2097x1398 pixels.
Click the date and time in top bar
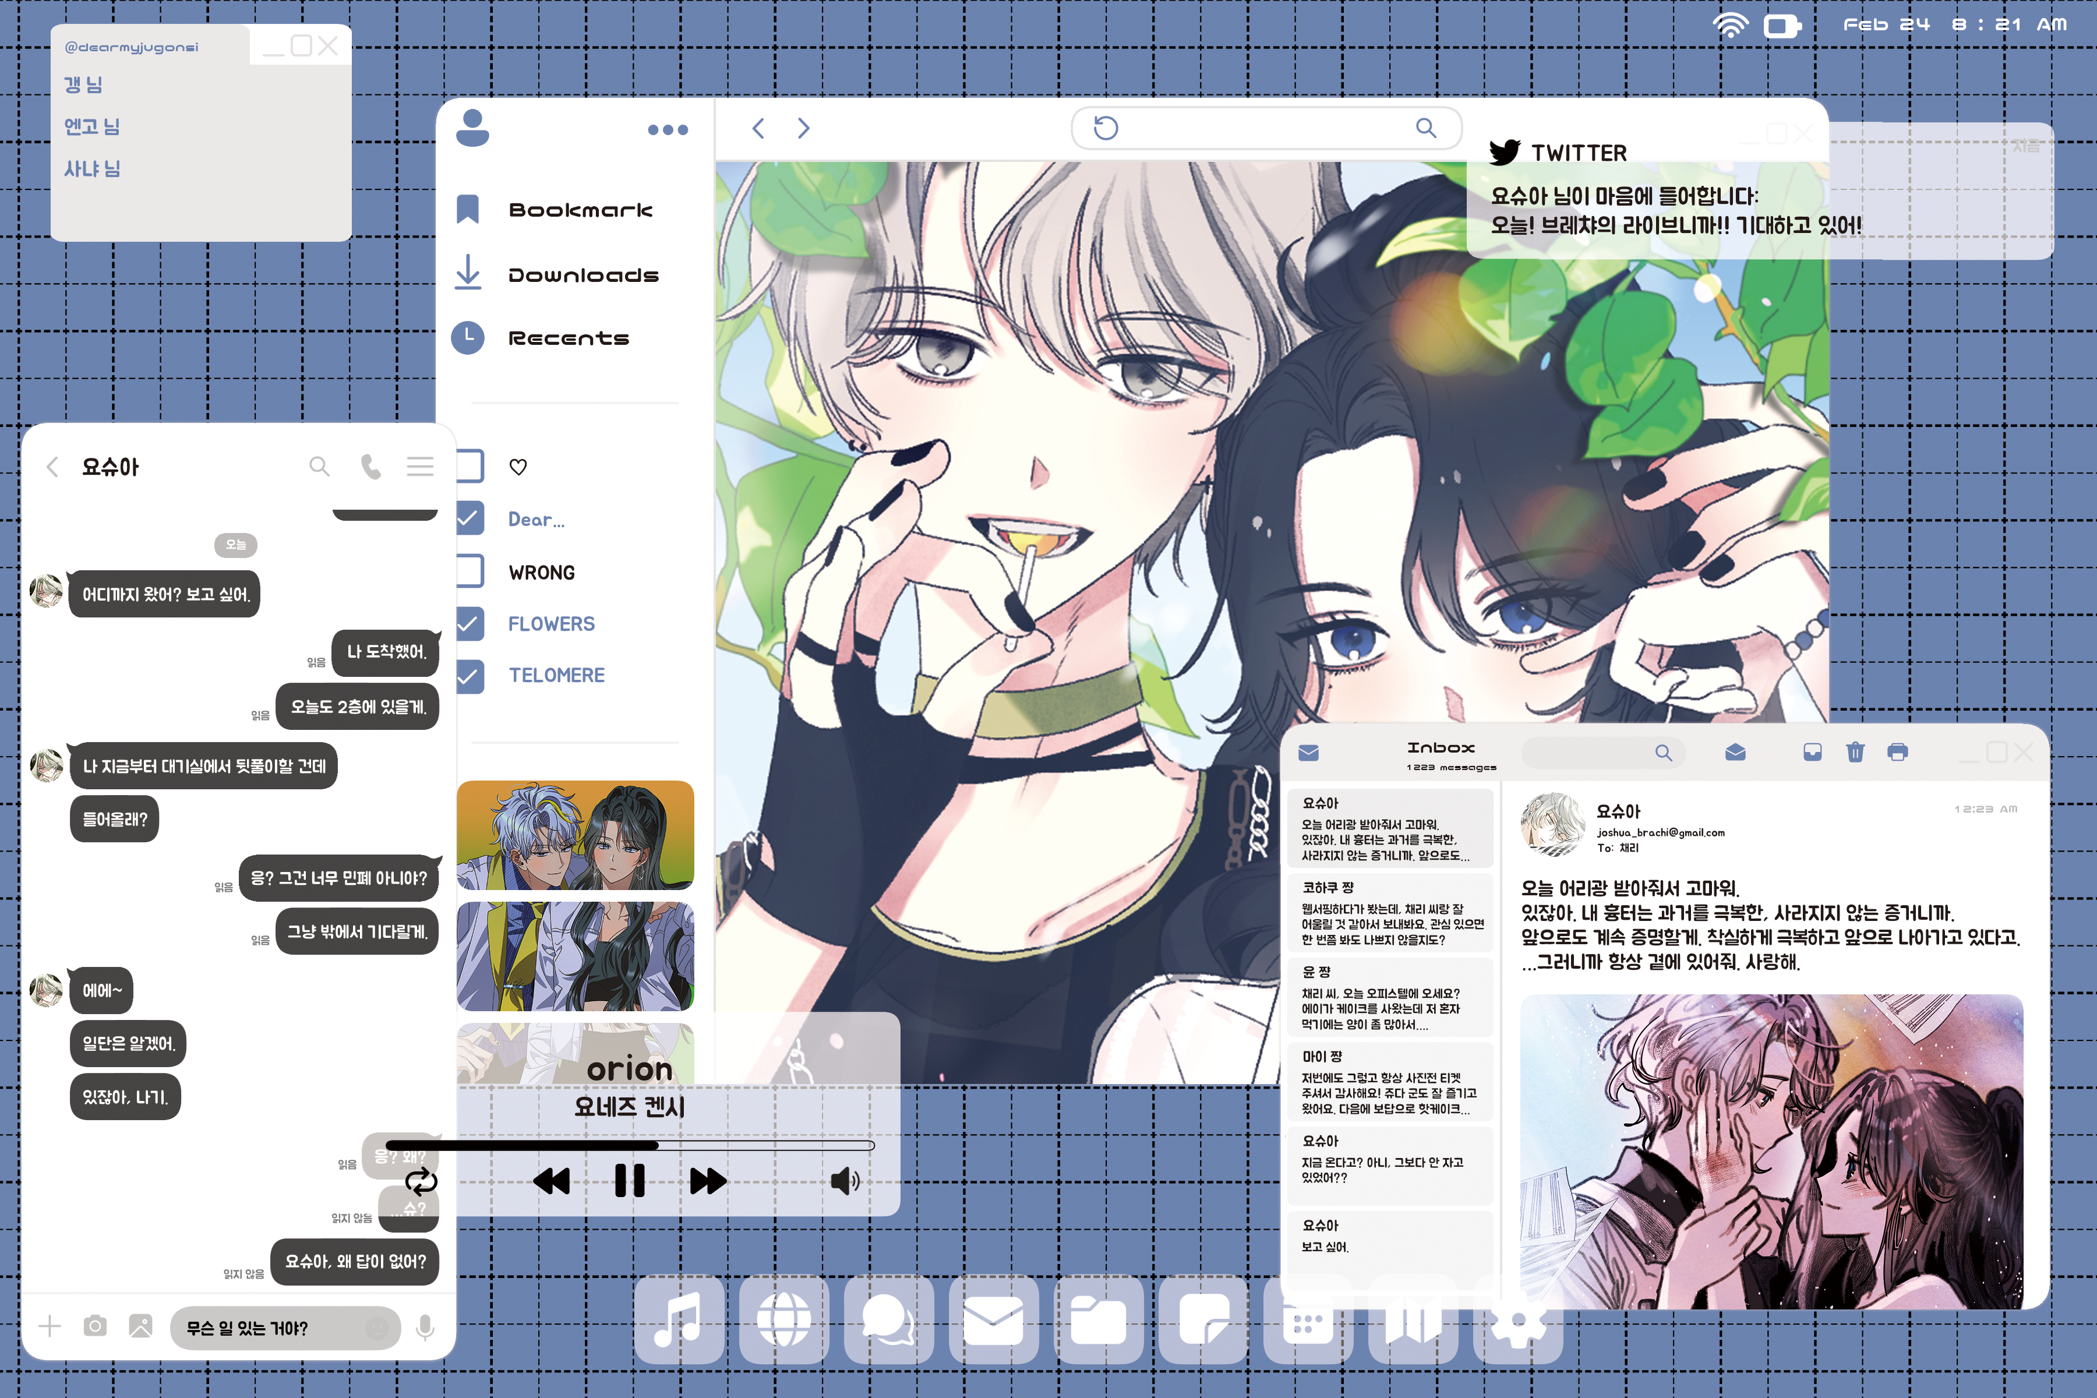click(x=1954, y=25)
